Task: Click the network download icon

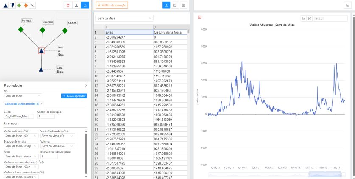Action: (x=76, y=5)
